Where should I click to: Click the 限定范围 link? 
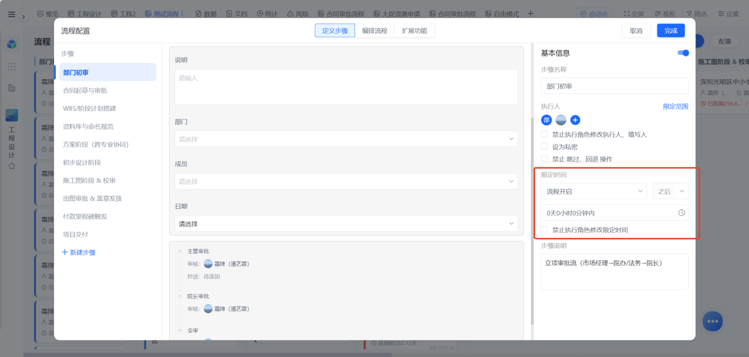click(x=676, y=106)
